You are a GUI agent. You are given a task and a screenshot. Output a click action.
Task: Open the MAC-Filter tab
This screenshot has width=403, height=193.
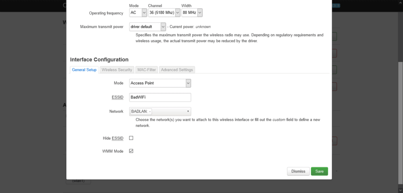(x=146, y=70)
